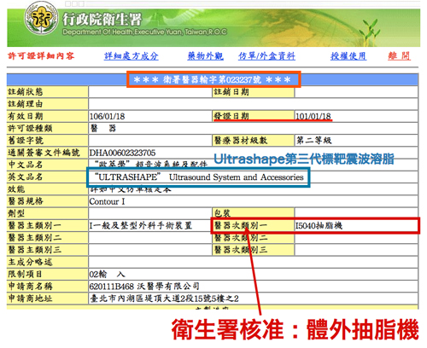Viewport: 427px width, 348px height.
Task: Open the 仿單/外盒資料 link
Action: coord(266,56)
